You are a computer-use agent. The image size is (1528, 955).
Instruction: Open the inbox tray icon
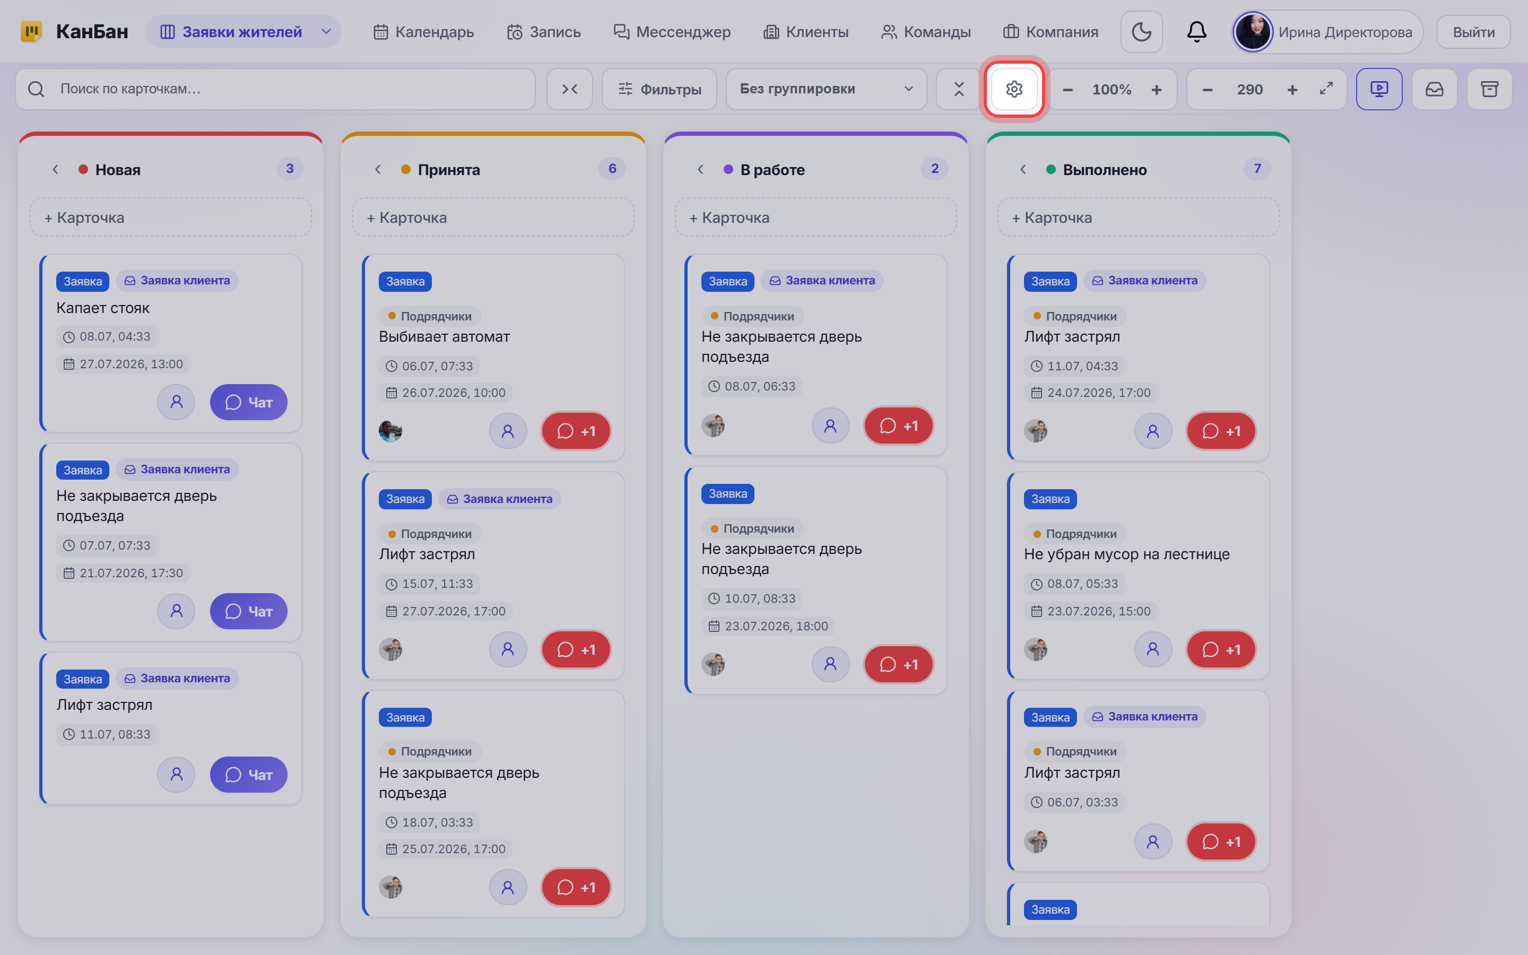(1434, 89)
